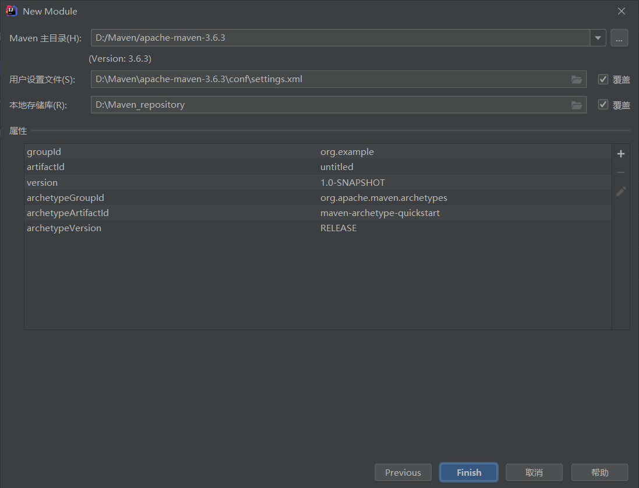Select the archetypeArtifactId property row
This screenshot has width=639, height=488.
point(318,213)
